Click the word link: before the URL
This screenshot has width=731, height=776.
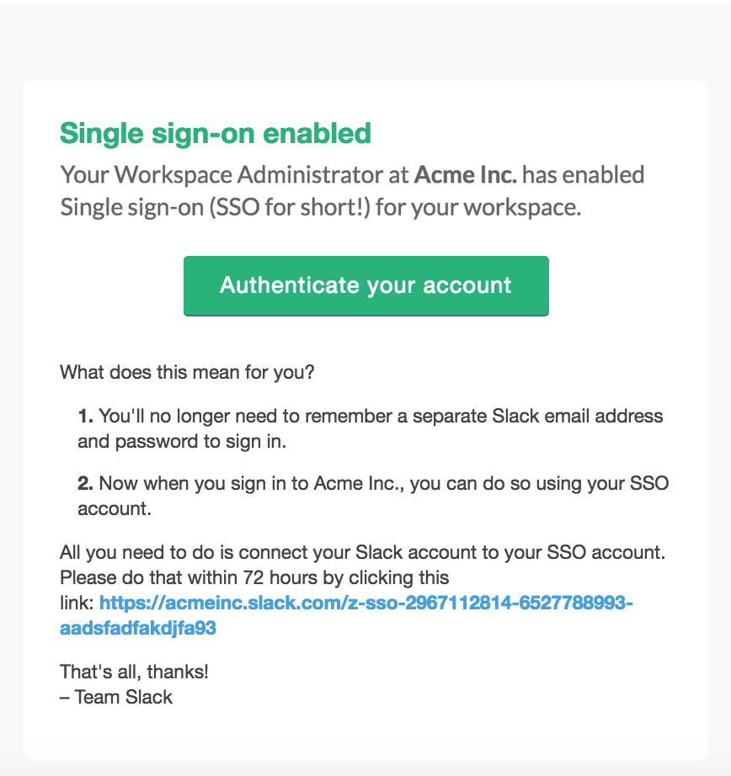[x=77, y=603]
